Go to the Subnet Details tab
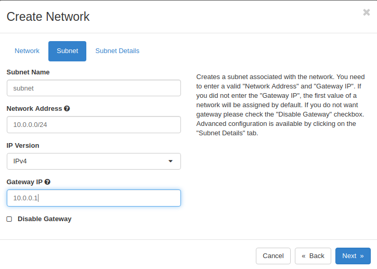Image resolution: width=377 pixels, height=269 pixels. click(118, 51)
